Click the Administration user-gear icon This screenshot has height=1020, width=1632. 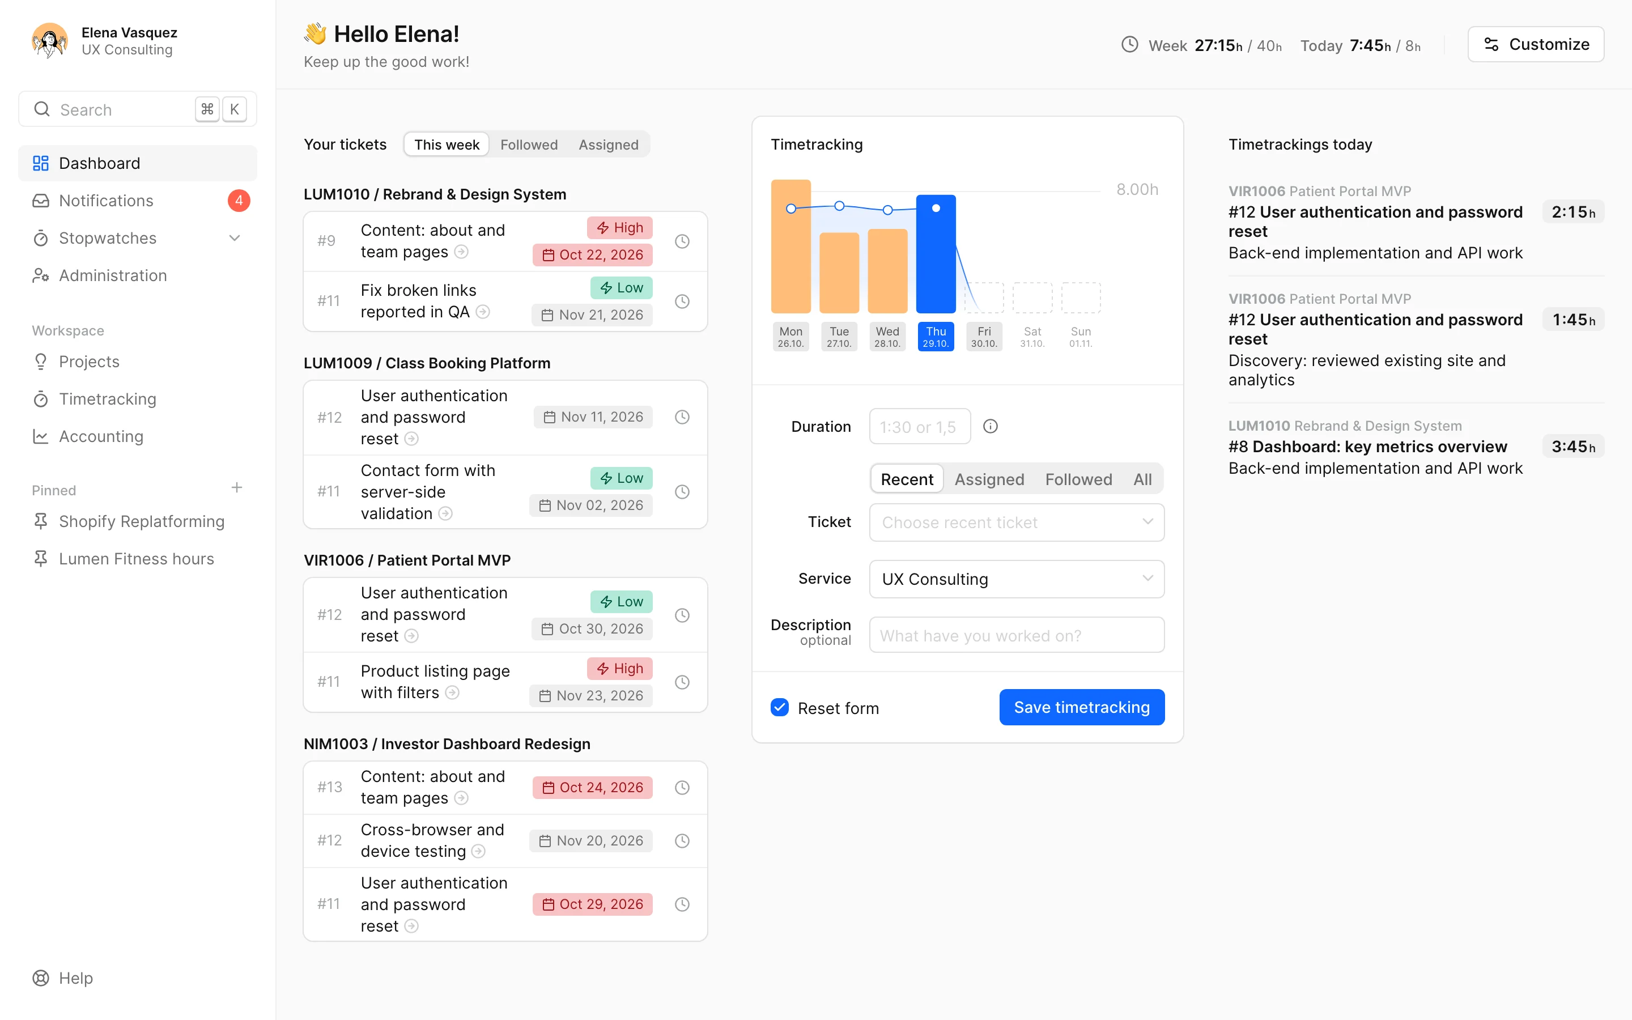point(40,275)
